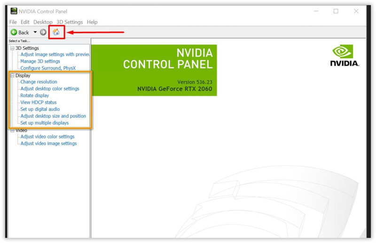376x243 pixels.
Task: Minimize the NVIDIA Control Panel window
Action: pyautogui.click(x=316, y=11)
